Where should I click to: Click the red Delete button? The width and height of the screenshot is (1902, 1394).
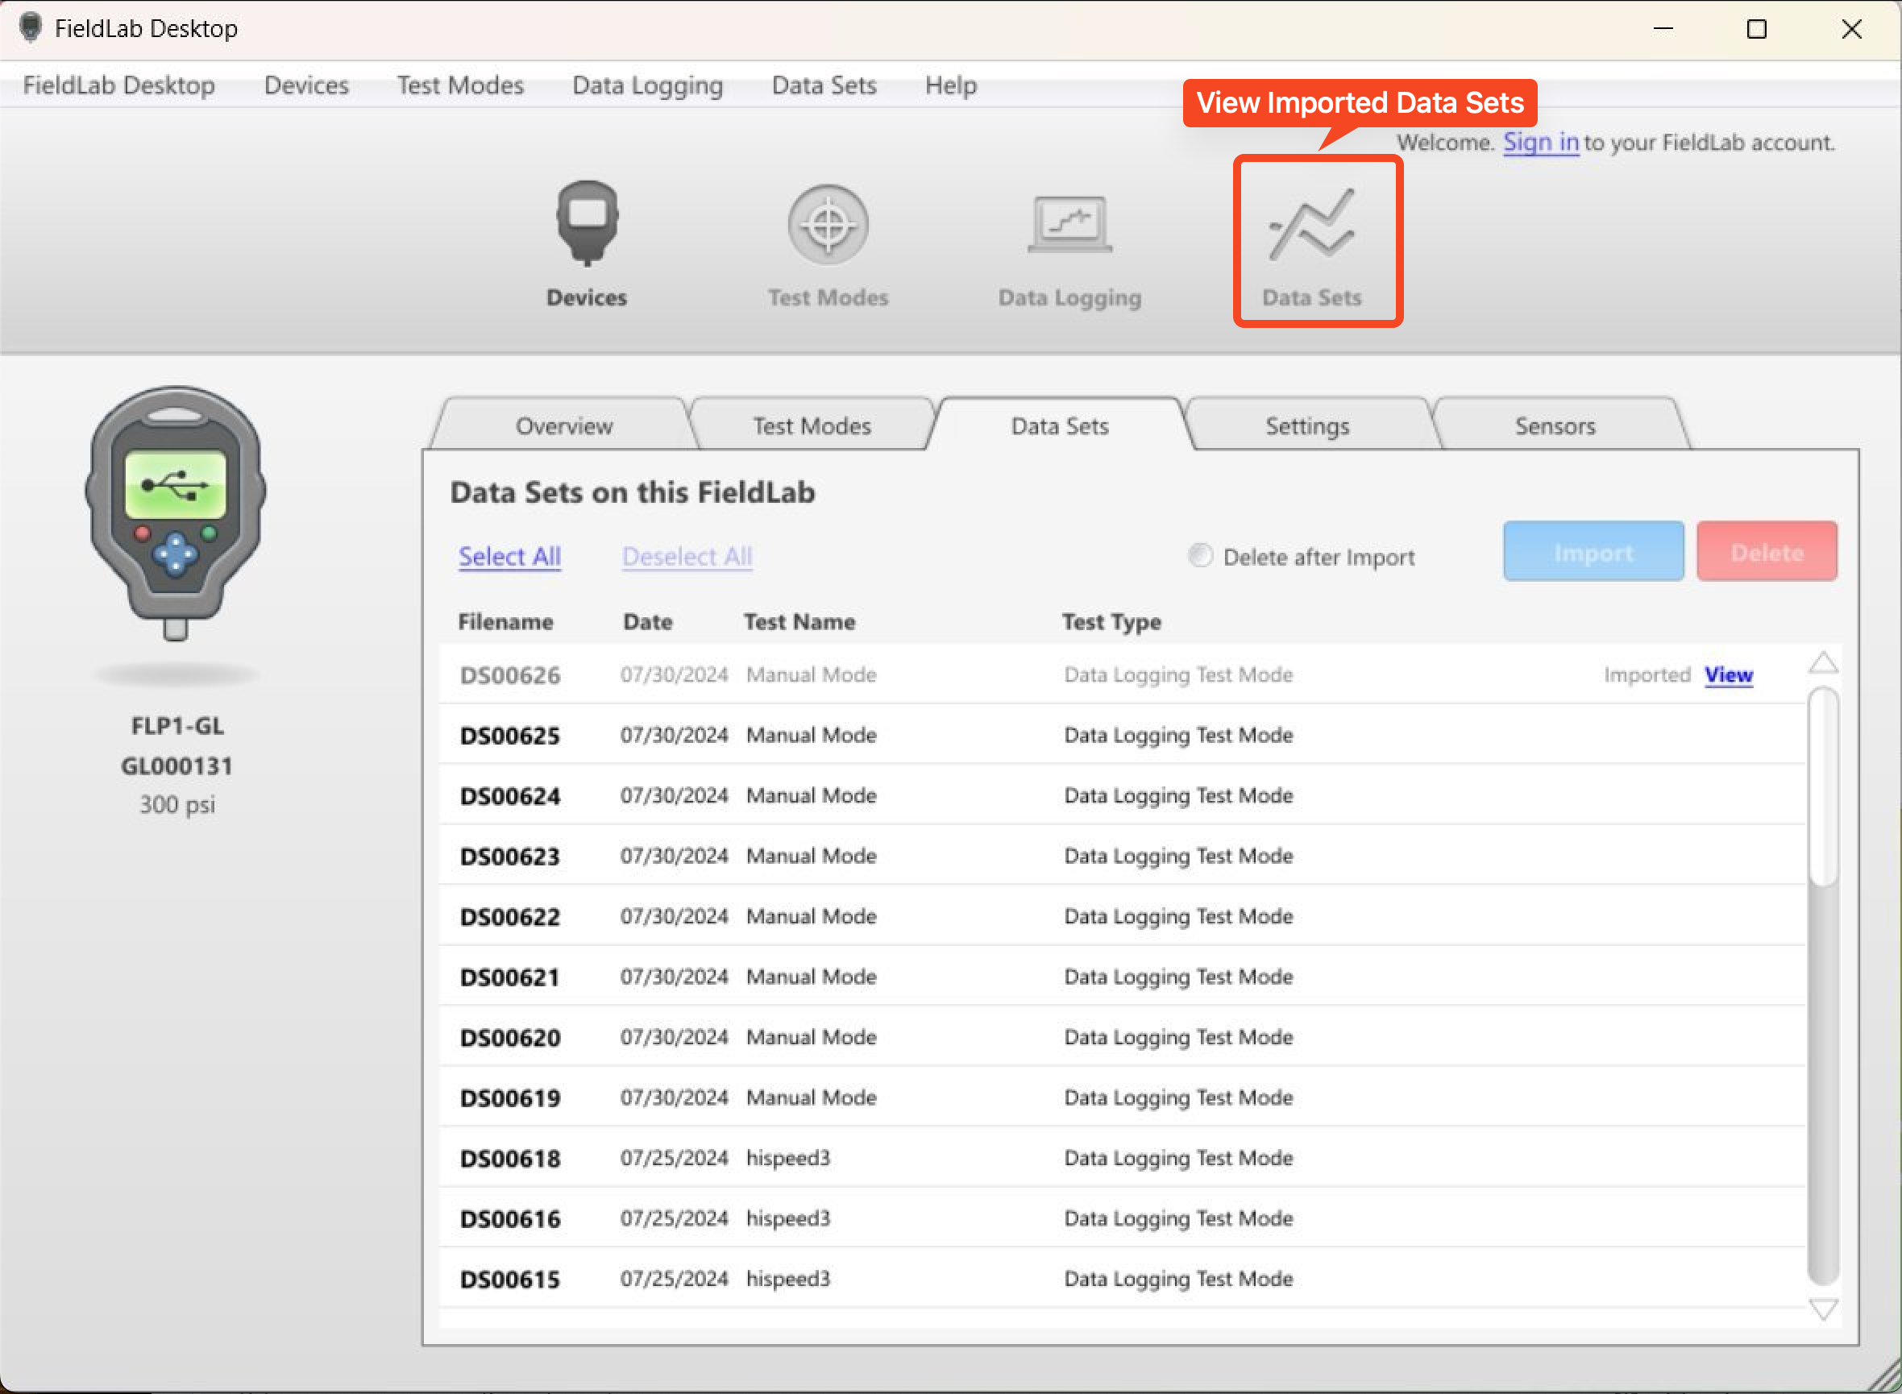(x=1767, y=552)
